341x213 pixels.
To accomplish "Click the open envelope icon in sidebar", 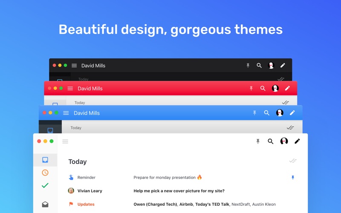I will pos(45,204).
